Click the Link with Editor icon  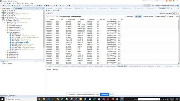pyautogui.click(x=37, y=8)
